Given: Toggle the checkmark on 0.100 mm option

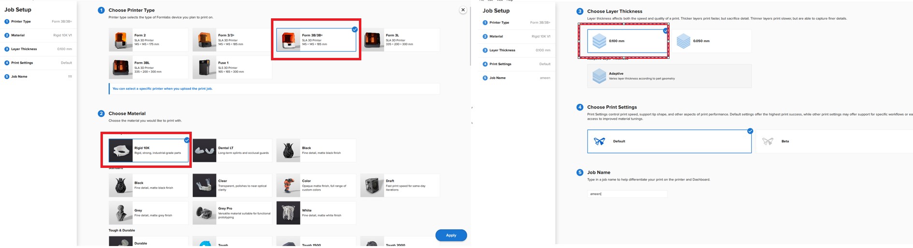Looking at the screenshot, I should (666, 30).
